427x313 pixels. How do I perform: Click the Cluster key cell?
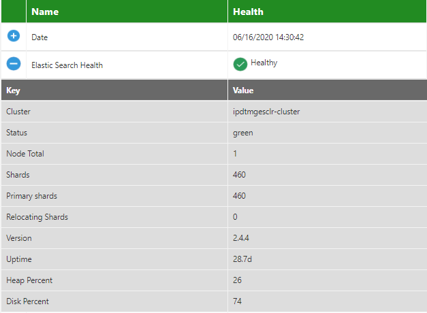coord(18,112)
